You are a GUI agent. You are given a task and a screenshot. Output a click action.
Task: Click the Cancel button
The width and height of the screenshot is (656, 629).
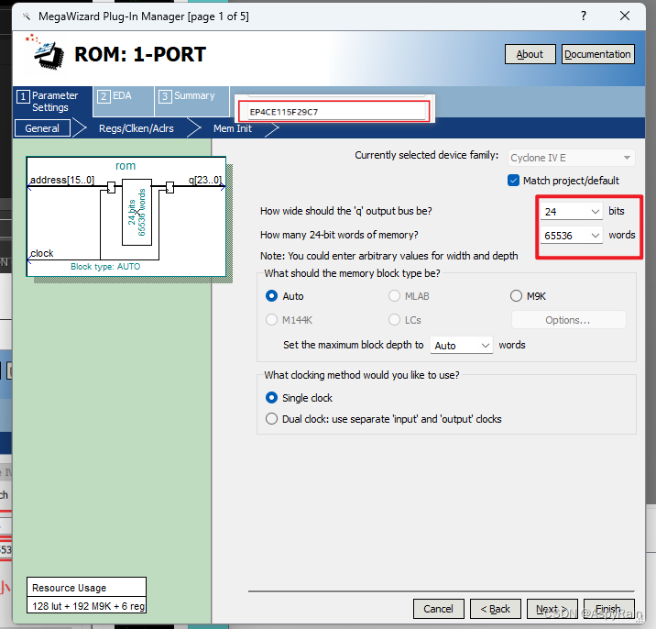click(x=438, y=609)
